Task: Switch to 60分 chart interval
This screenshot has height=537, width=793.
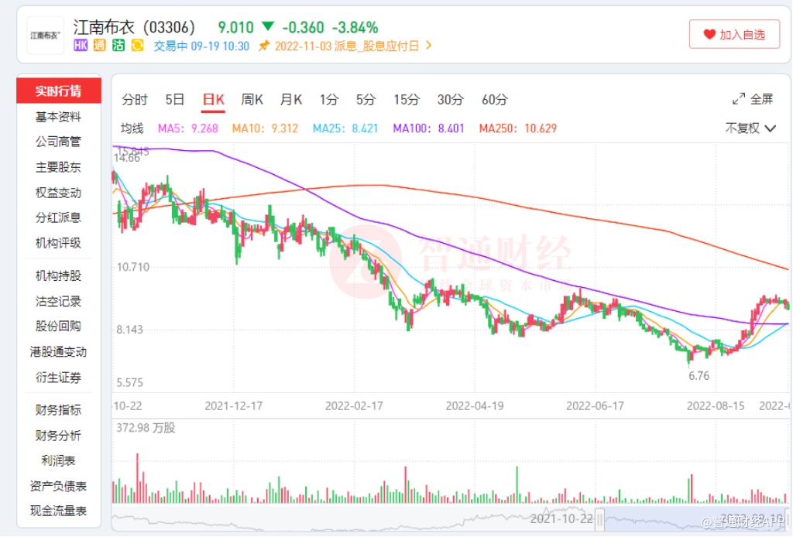Action: (x=494, y=100)
